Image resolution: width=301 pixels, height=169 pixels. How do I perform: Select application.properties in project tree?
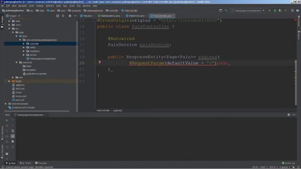35,74
